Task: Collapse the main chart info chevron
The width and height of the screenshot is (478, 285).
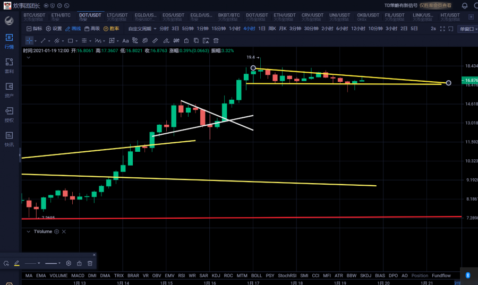Action: (28, 57)
